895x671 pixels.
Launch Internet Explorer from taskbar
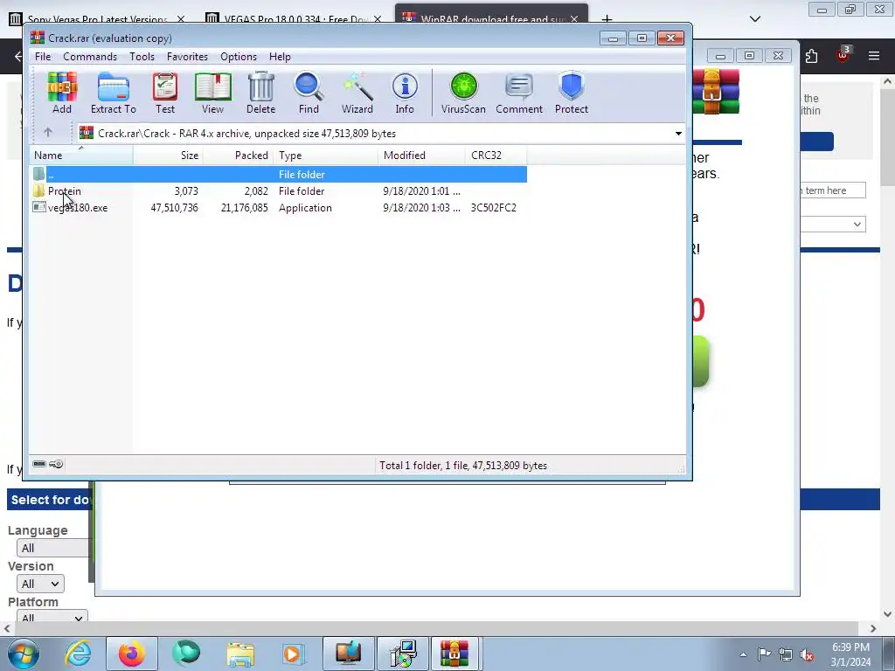77,654
